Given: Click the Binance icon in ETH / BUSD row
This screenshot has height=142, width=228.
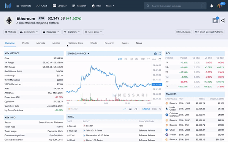Looking at the screenshot, I should pyautogui.click(x=167, y=120).
